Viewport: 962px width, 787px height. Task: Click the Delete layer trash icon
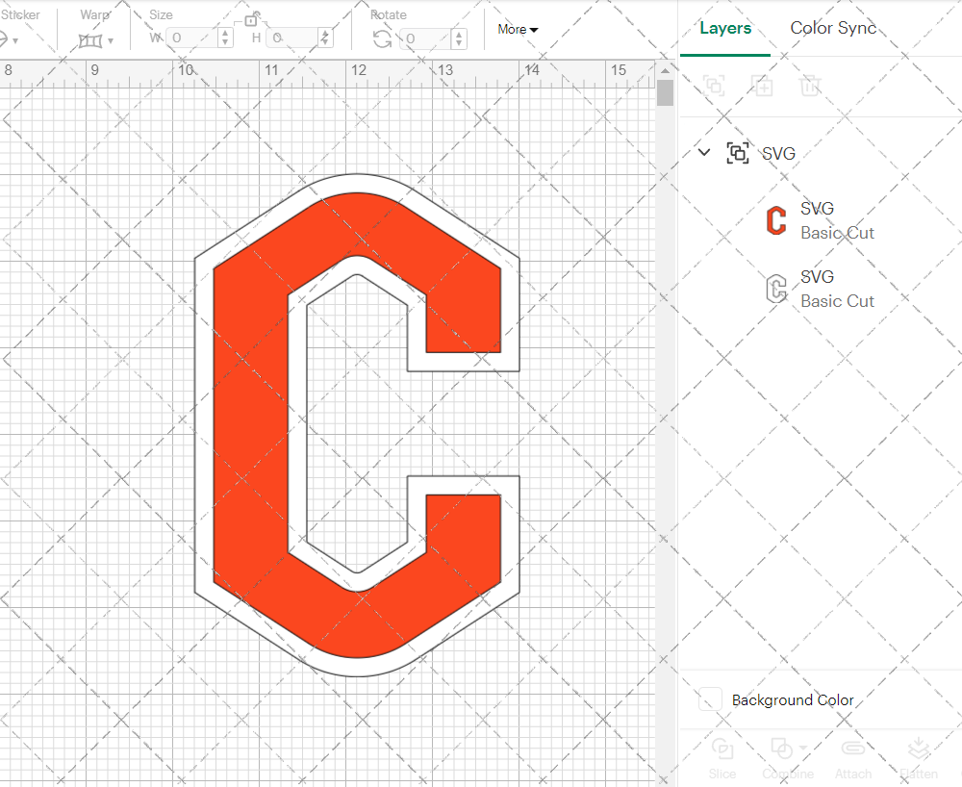810,86
